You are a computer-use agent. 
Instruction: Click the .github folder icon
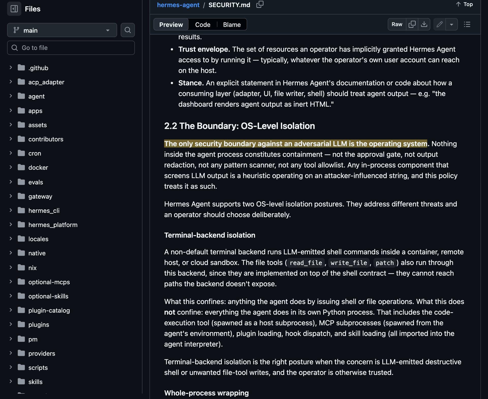(x=21, y=68)
